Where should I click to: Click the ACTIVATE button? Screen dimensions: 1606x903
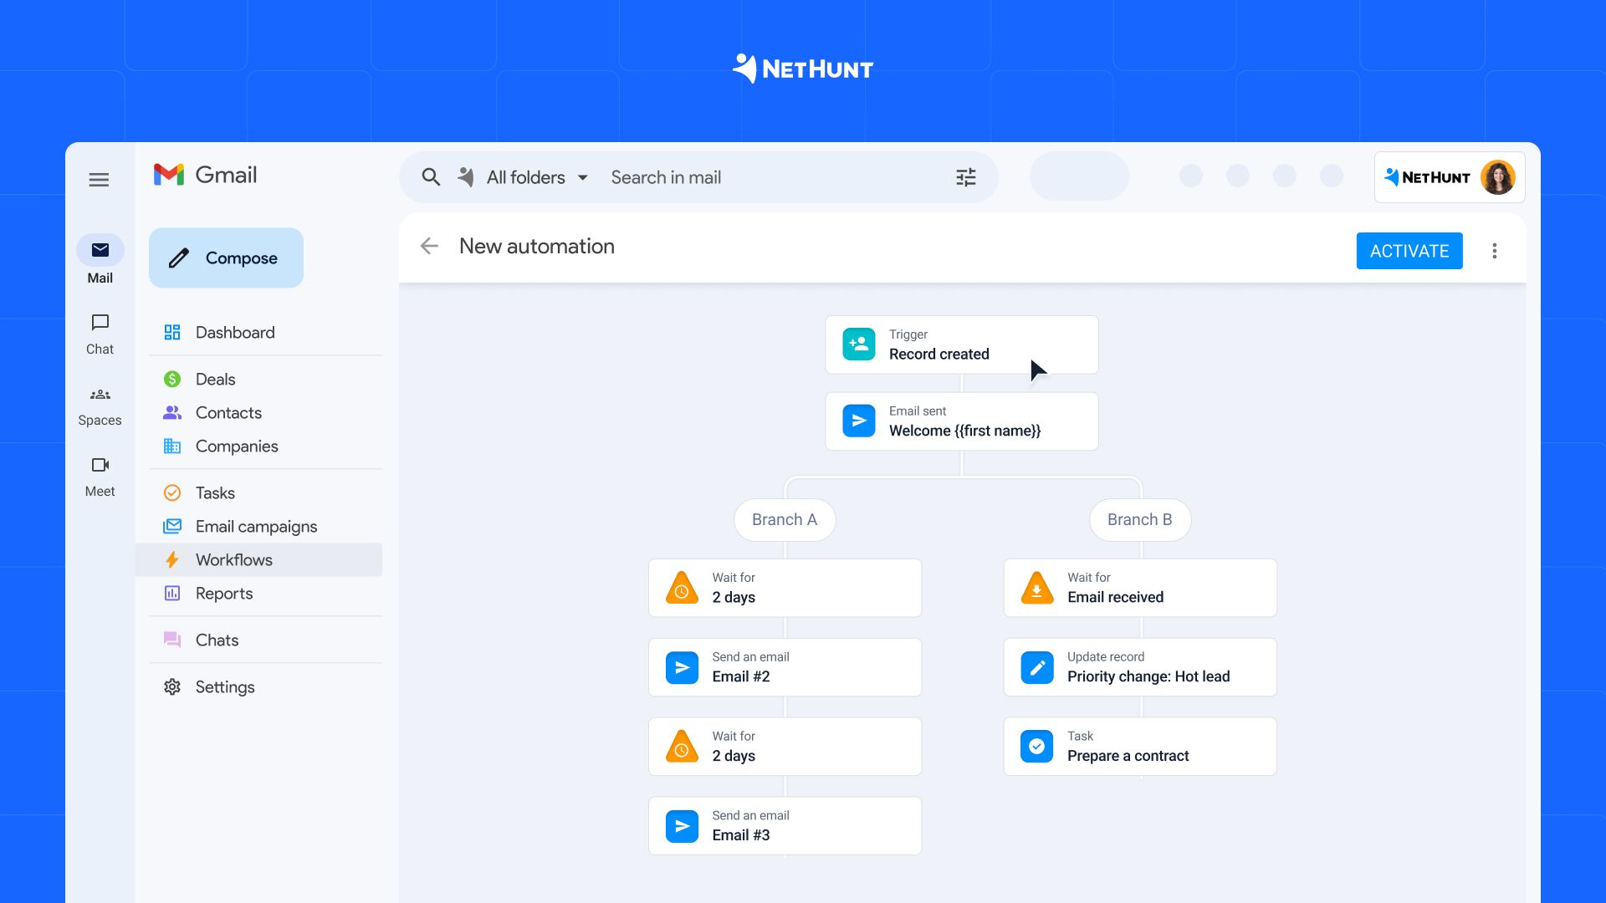(x=1409, y=250)
